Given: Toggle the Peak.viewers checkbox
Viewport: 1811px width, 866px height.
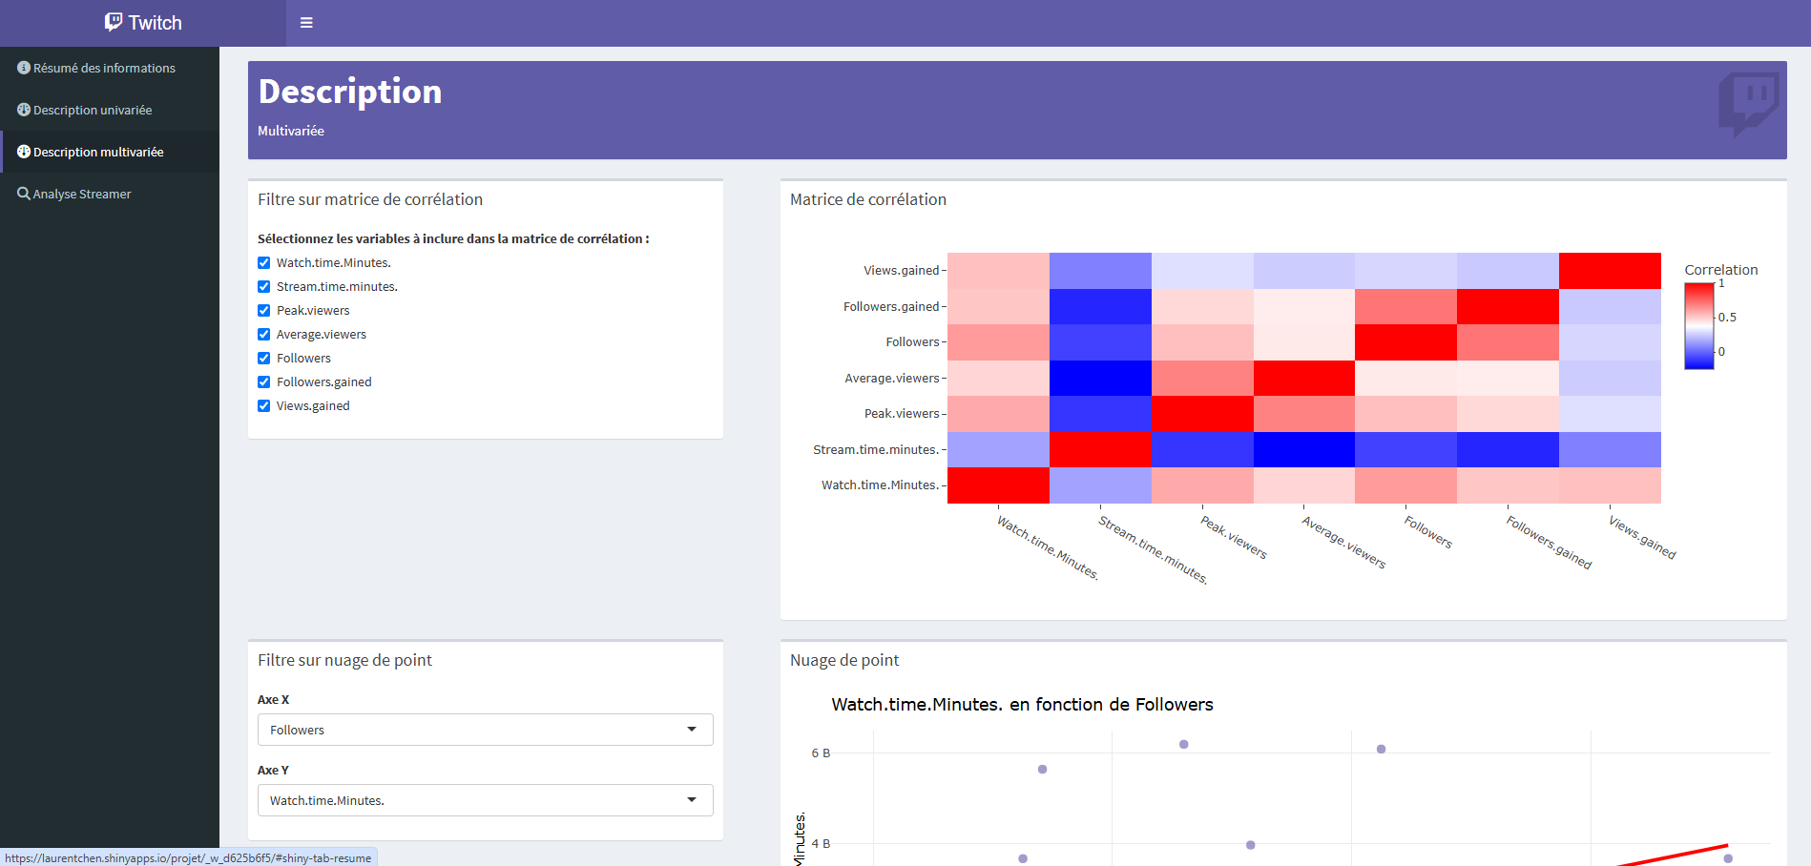Looking at the screenshot, I should [264, 311].
